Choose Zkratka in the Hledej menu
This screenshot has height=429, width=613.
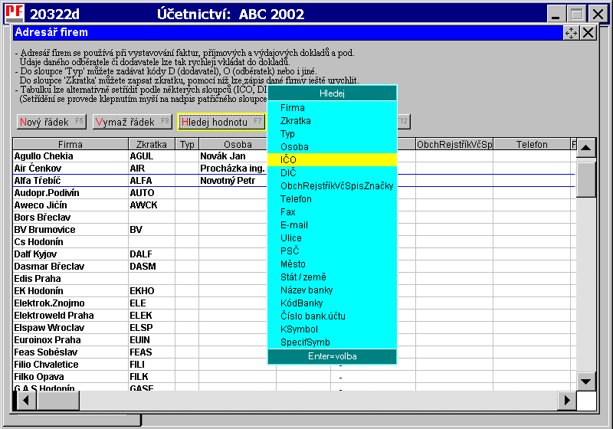(332, 121)
